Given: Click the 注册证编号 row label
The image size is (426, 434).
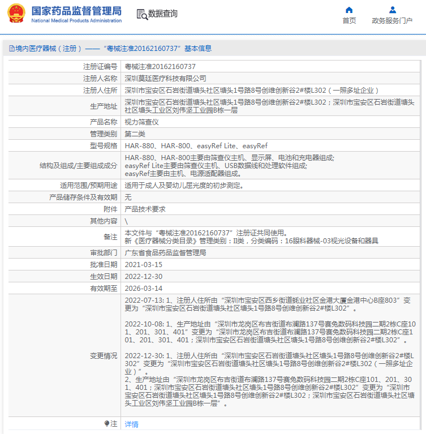Looking at the screenshot, I should coord(100,67).
